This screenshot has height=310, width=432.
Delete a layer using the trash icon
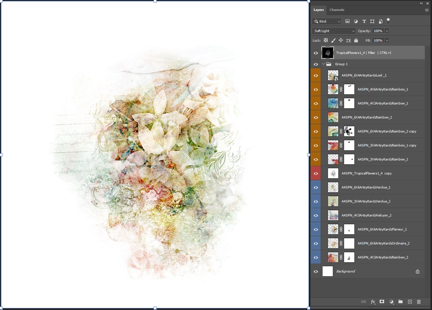tap(419, 302)
